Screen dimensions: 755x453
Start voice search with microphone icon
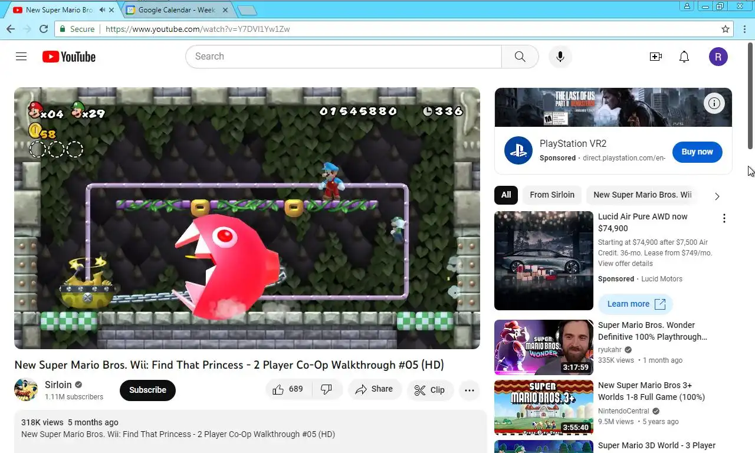click(x=560, y=57)
